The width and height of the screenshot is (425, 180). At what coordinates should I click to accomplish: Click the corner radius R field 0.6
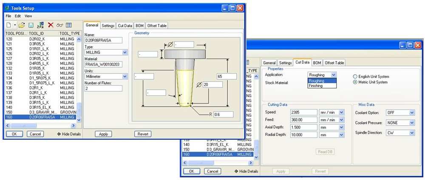pyautogui.click(x=224, y=115)
